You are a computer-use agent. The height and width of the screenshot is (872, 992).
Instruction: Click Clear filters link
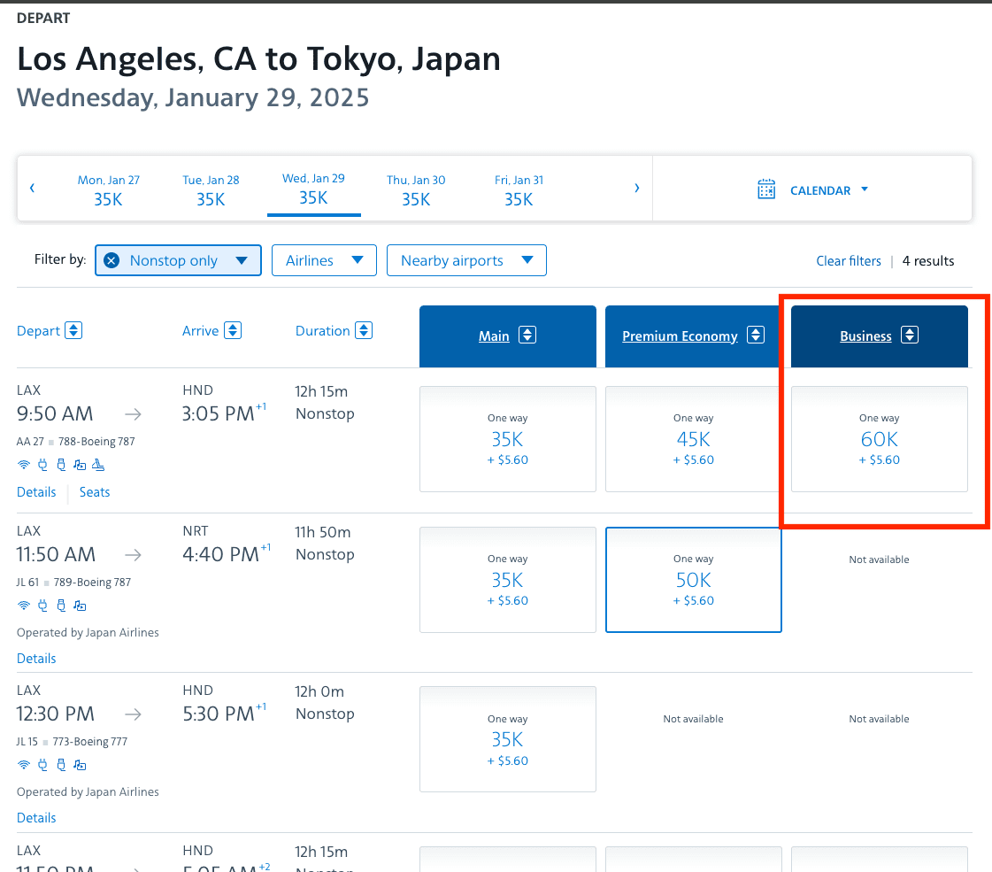[x=849, y=261]
